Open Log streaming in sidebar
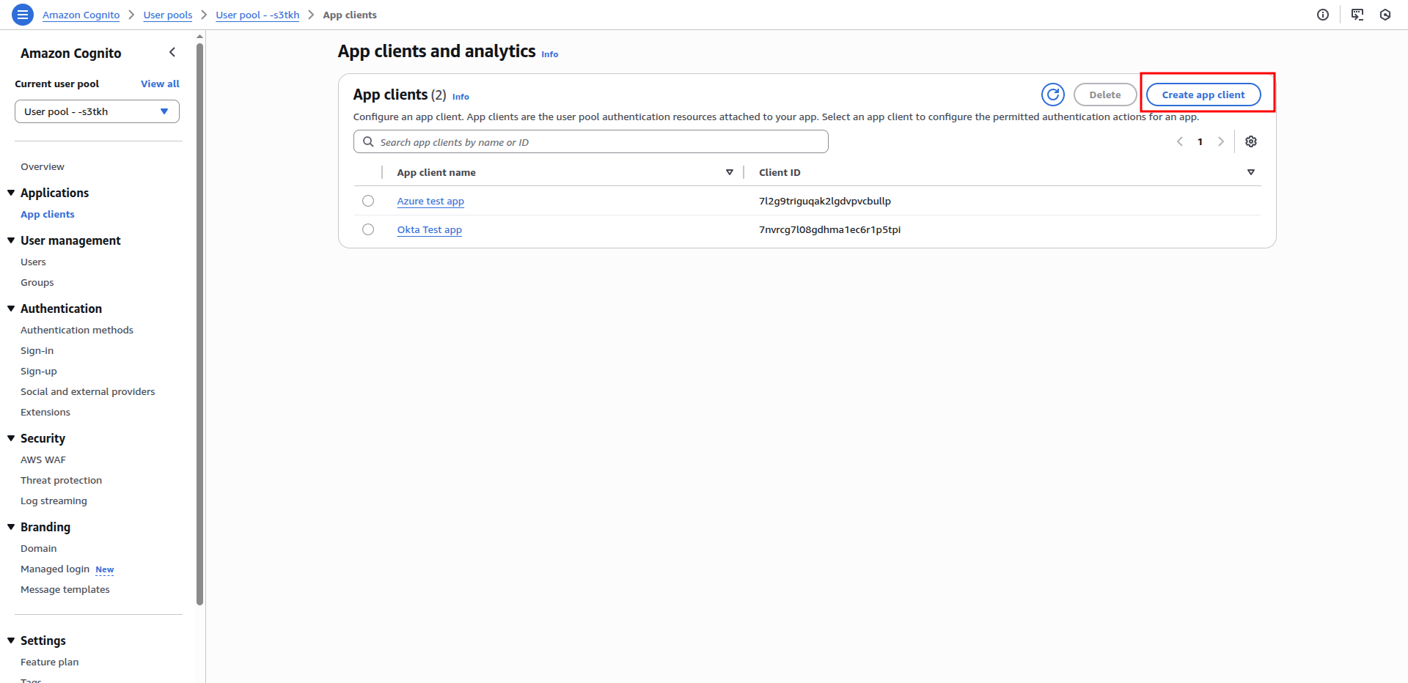 [x=54, y=501]
